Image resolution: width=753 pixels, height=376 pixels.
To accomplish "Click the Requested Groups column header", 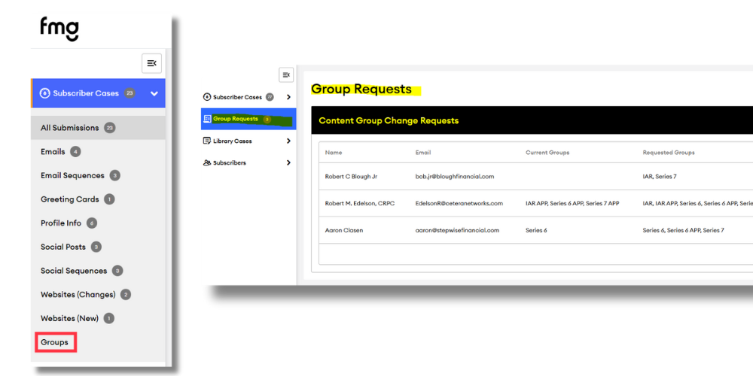I will click(668, 153).
